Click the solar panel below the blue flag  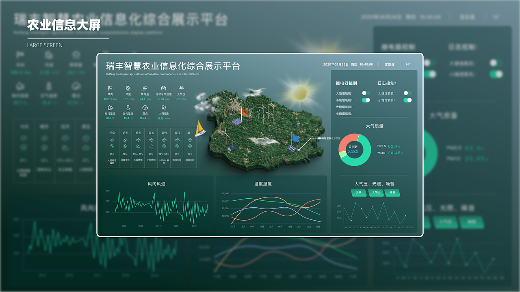[292, 148]
